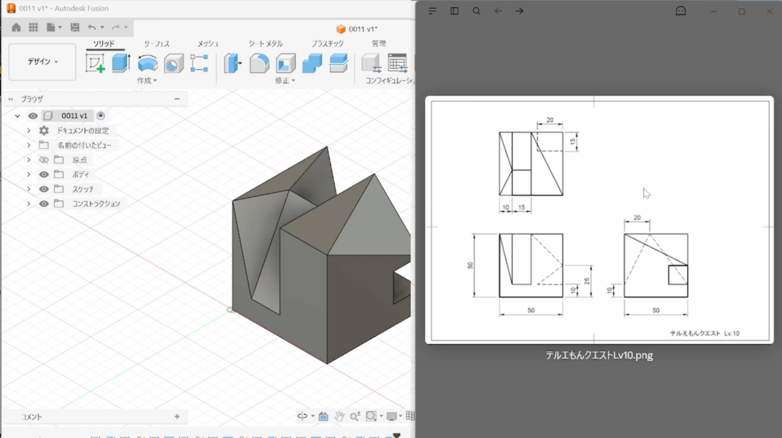
Task: Show the hidden 原点 folder
Action: click(x=44, y=160)
